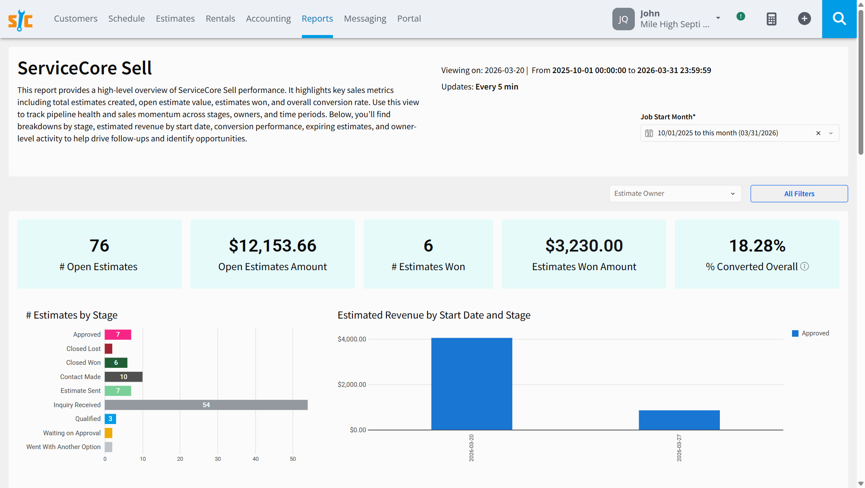Click the 'Inquiry Received' axis label
The width and height of the screenshot is (865, 488).
(x=77, y=405)
